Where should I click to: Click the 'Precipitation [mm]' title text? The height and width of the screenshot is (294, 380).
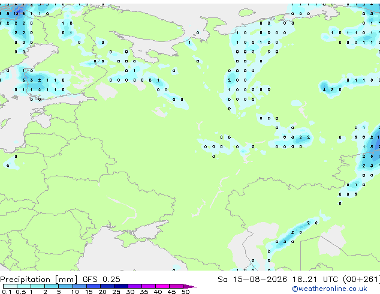(x=38, y=280)
